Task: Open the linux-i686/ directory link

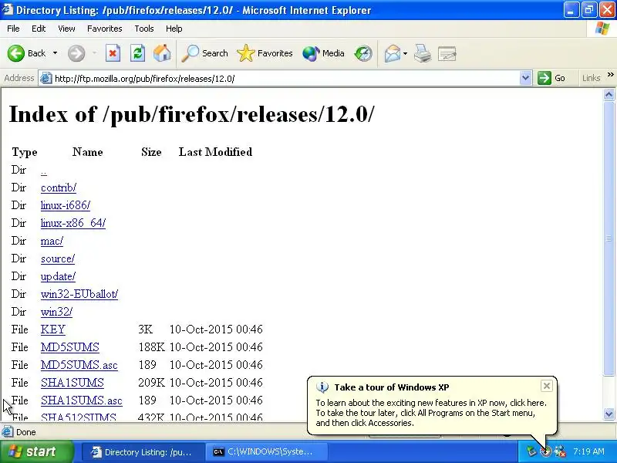Action: [66, 205]
